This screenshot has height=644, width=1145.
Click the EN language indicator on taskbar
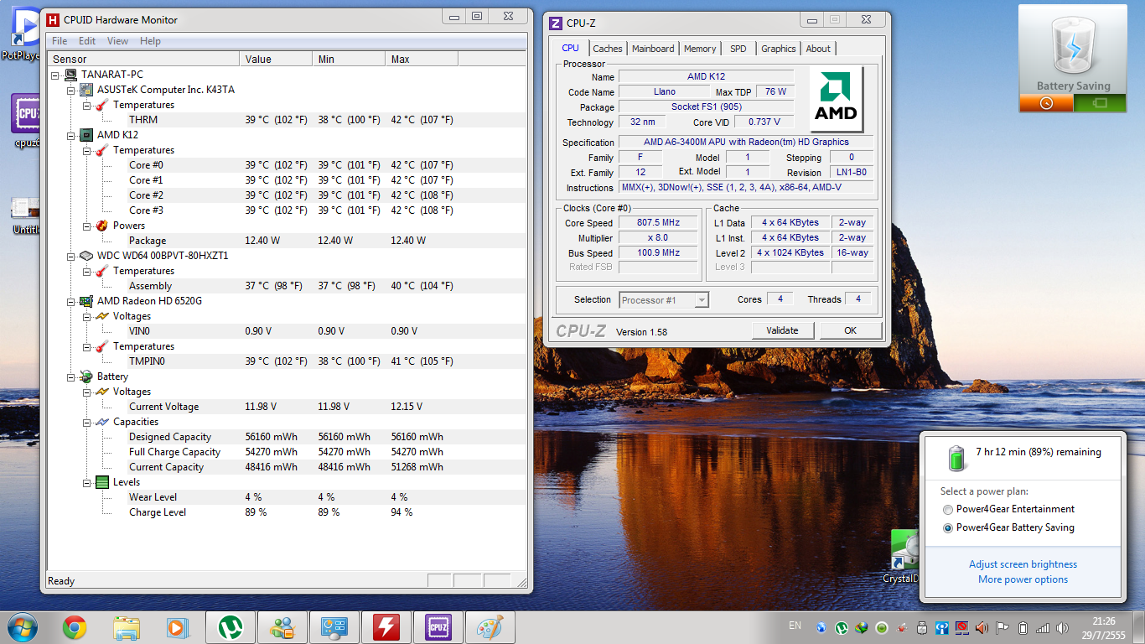[795, 626]
